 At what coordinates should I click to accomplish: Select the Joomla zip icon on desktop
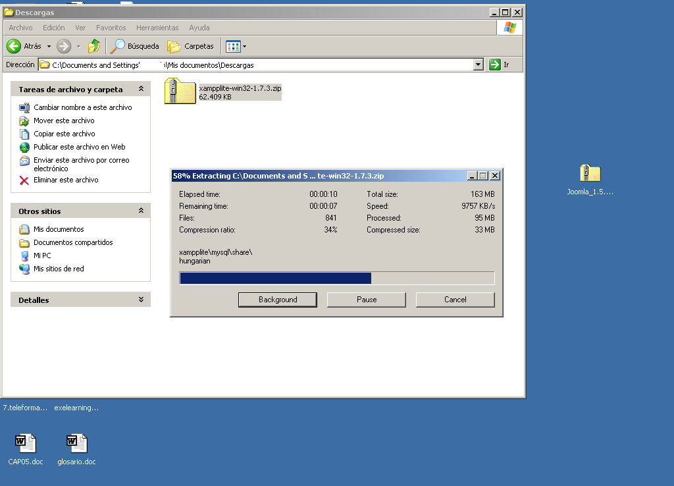click(x=590, y=174)
